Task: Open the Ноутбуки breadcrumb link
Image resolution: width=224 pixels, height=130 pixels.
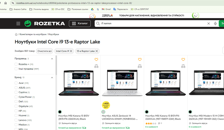Action: [x=53, y=34]
